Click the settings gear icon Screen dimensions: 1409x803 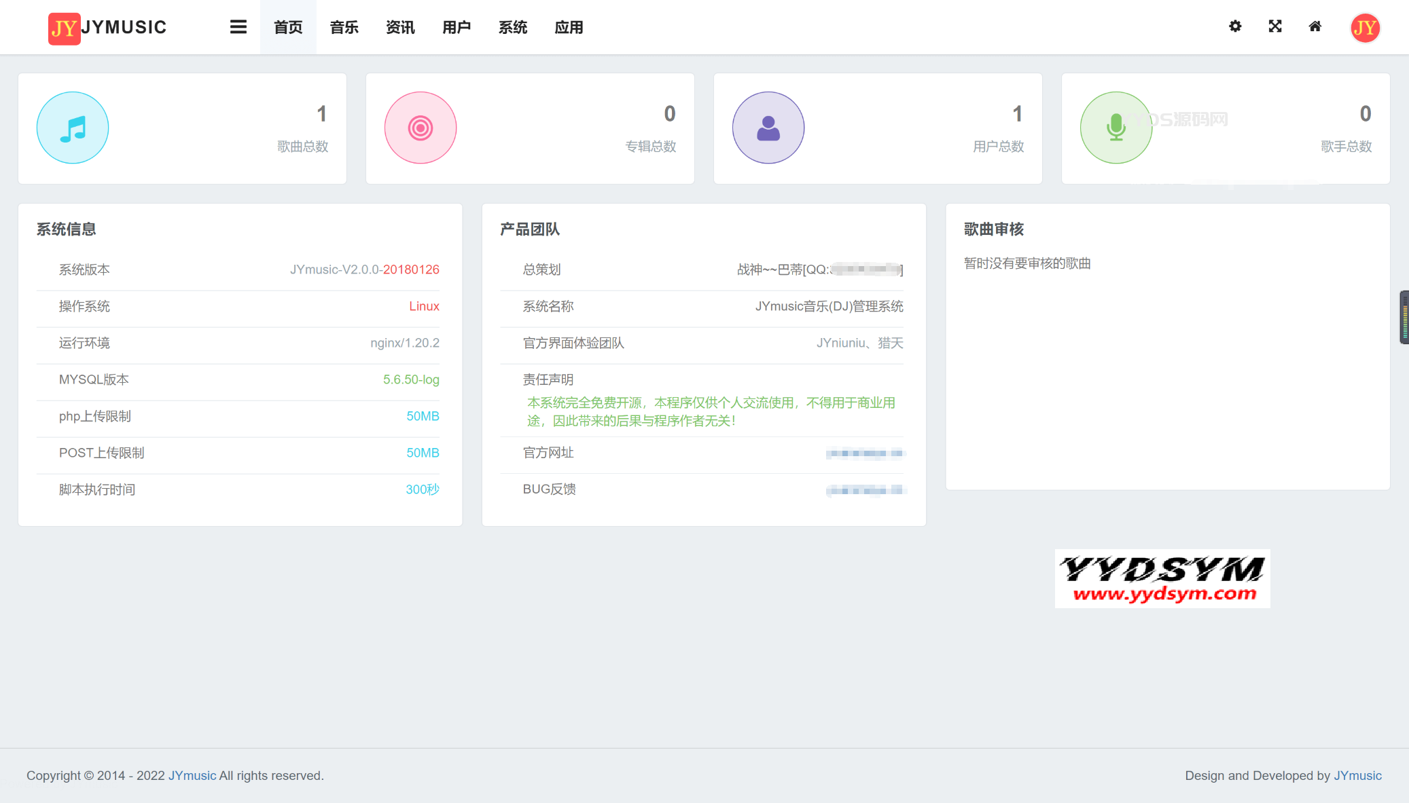(1235, 26)
